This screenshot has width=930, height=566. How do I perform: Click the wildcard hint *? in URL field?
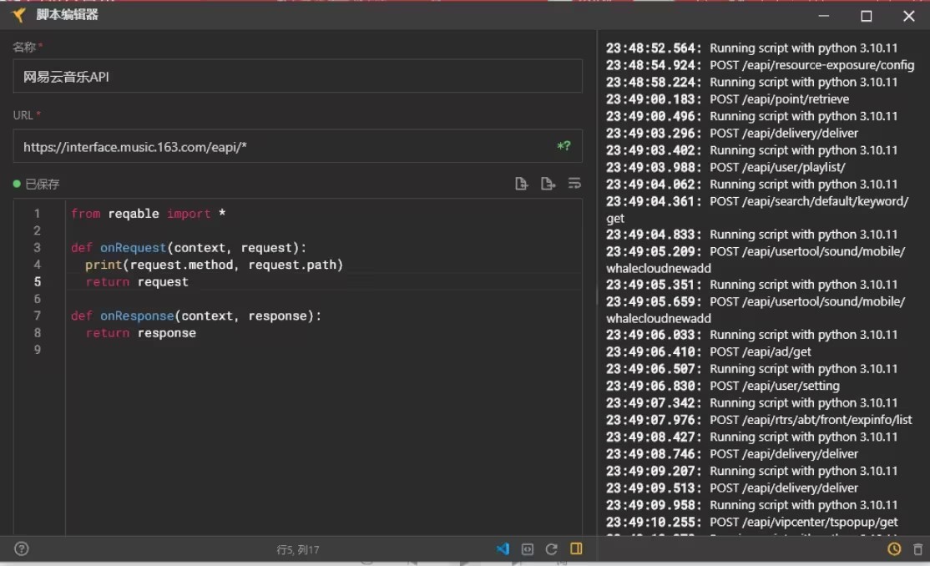(x=564, y=146)
